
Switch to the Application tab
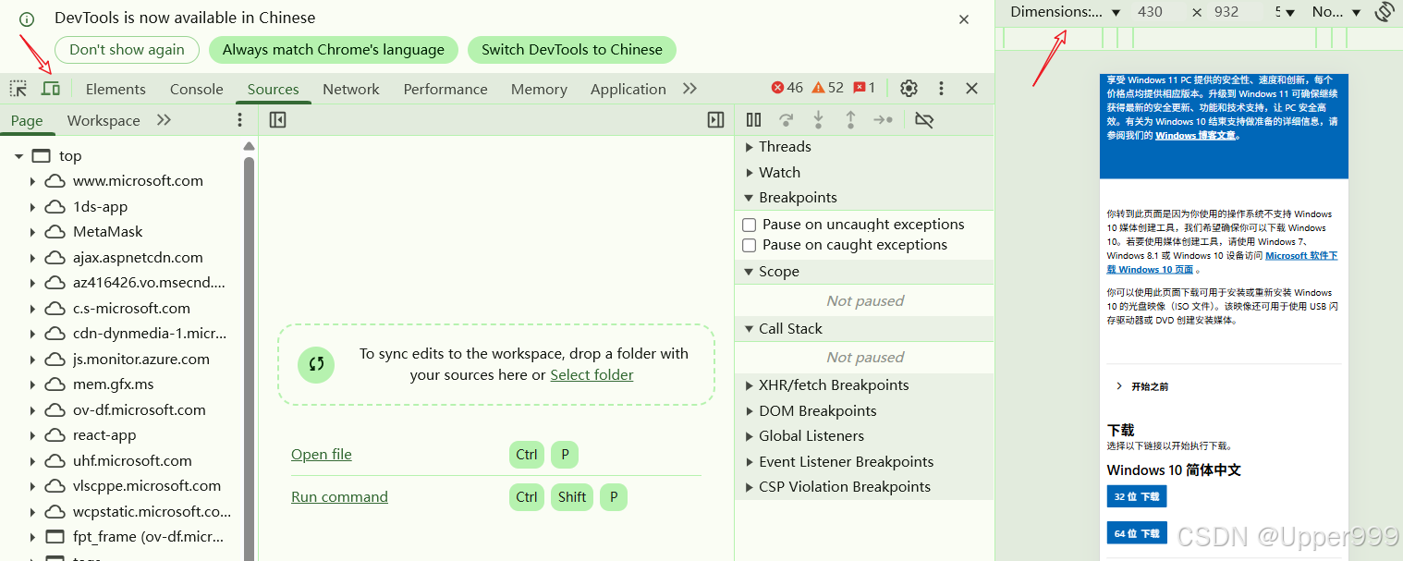pos(628,89)
